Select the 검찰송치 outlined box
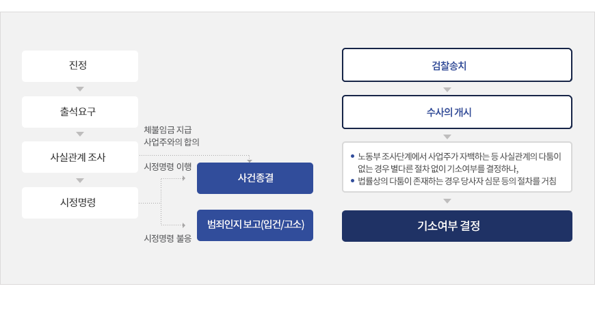Viewport: 595px width, 321px height. (x=457, y=65)
